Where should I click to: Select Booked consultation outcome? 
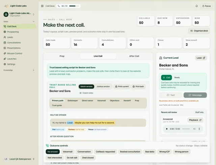(x=130, y=152)
